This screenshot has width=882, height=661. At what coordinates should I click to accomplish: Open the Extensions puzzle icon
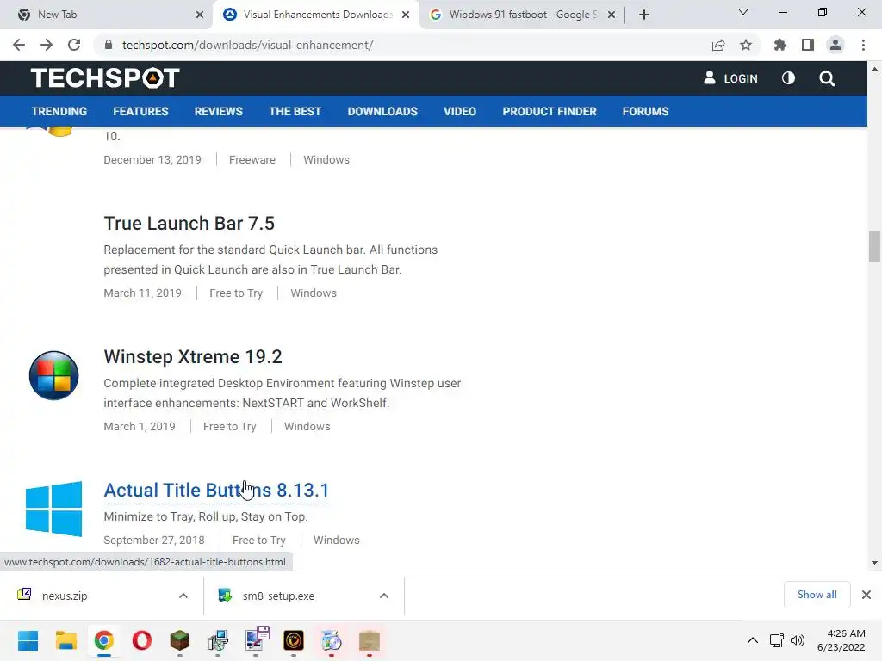point(780,45)
